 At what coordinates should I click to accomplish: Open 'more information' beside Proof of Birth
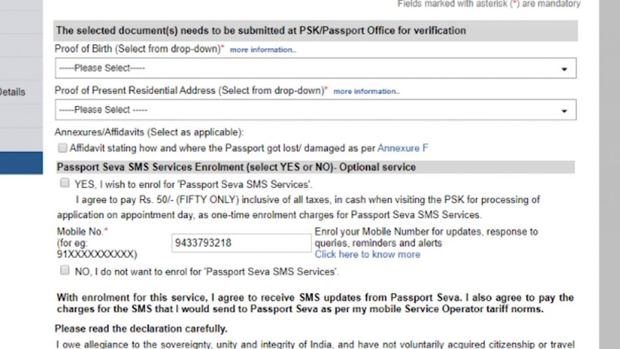click(263, 50)
